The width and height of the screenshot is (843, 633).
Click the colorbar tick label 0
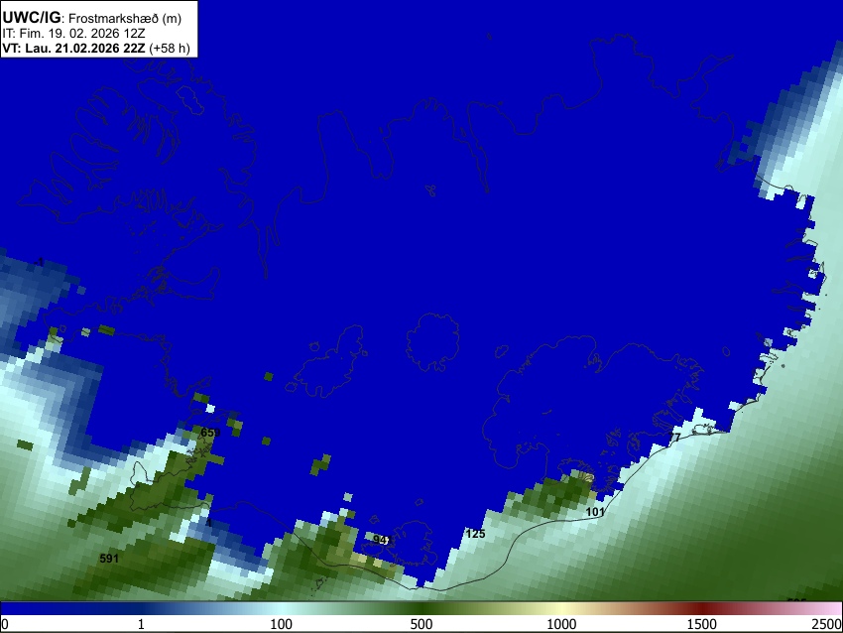click(x=5, y=624)
